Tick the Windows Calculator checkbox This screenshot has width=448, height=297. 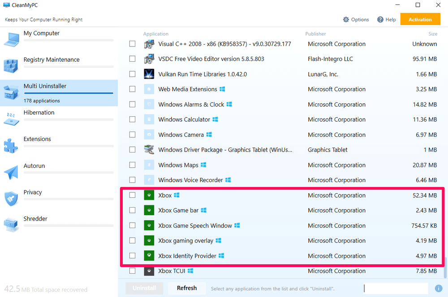tap(132, 119)
